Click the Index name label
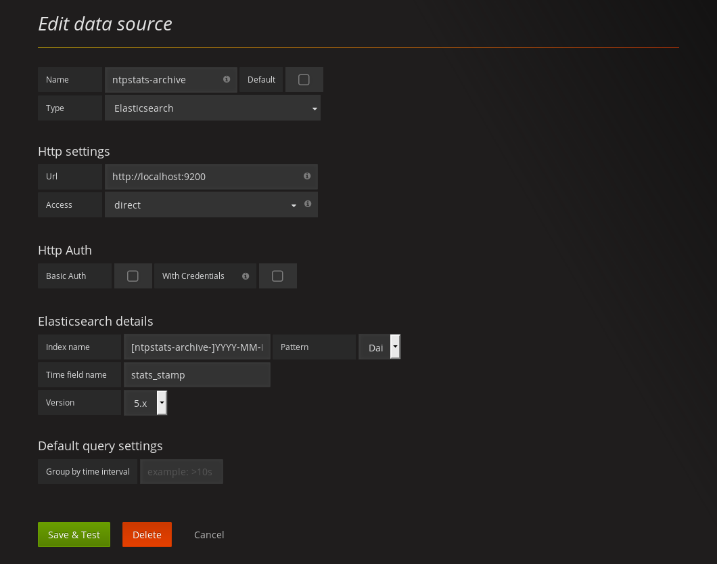The height and width of the screenshot is (564, 717). tap(68, 347)
